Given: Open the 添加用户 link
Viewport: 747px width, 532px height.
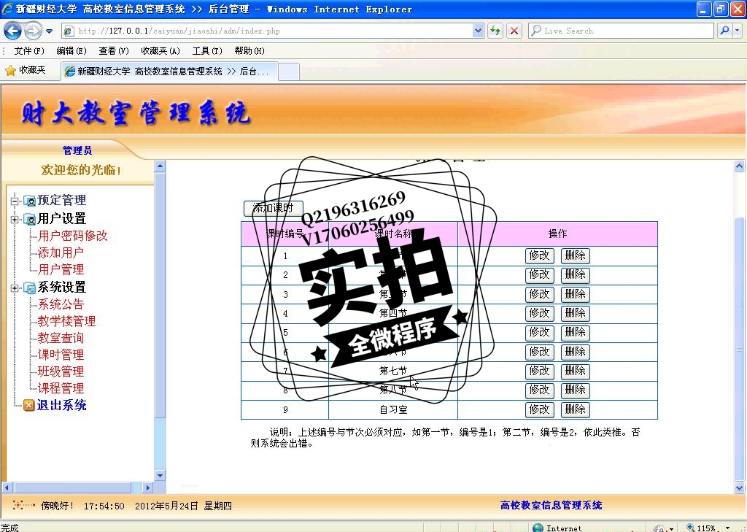Looking at the screenshot, I should click(61, 252).
